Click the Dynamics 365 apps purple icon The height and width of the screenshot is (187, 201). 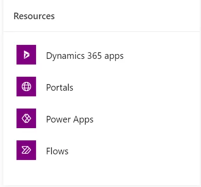26,54
